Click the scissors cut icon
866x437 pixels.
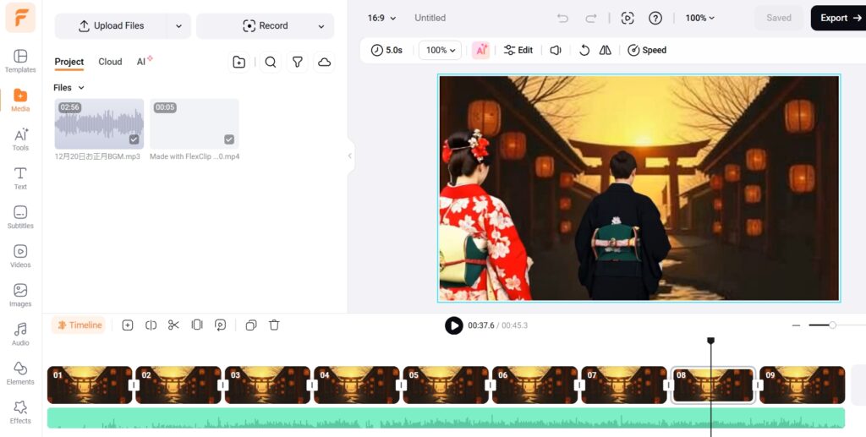tap(173, 325)
